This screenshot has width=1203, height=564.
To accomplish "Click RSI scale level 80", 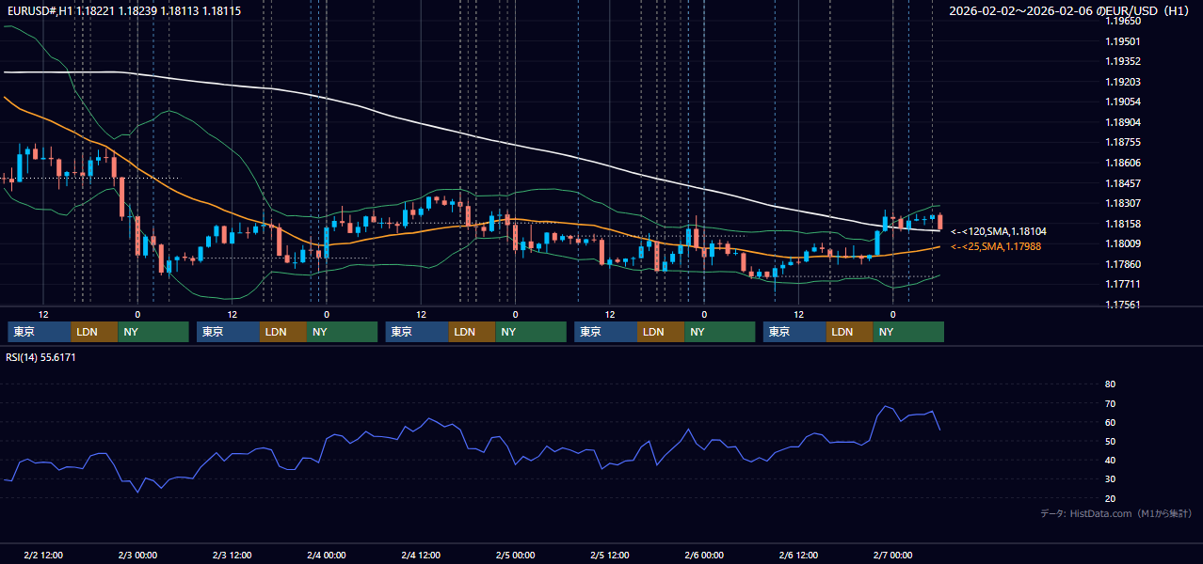I will point(1110,384).
